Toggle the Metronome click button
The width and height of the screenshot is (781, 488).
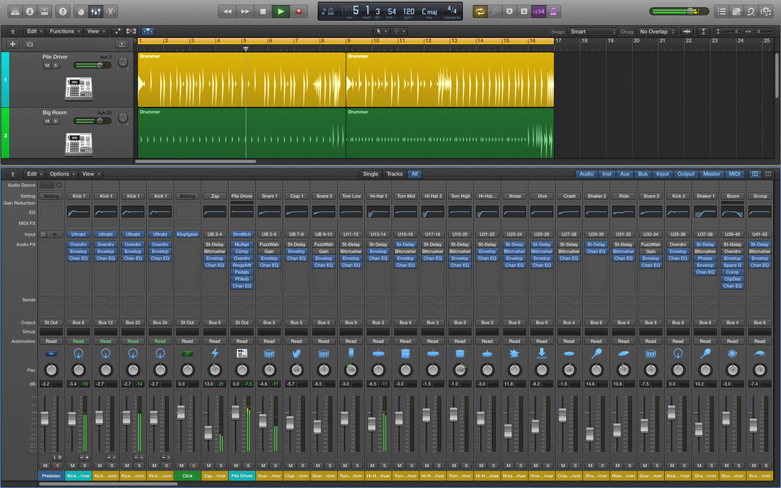pos(553,11)
